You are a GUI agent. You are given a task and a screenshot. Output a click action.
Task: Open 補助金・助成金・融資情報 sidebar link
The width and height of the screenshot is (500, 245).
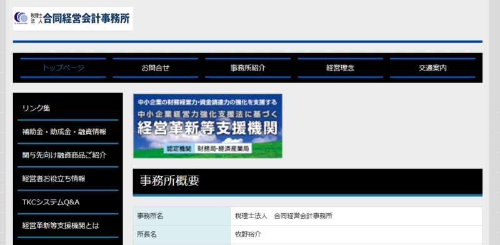[x=68, y=132]
